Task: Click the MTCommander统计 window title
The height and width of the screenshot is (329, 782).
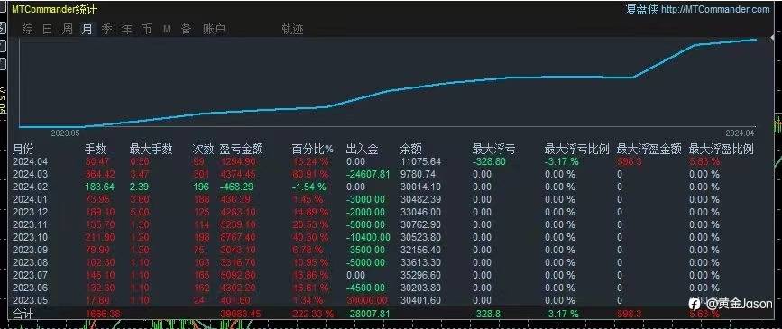Action: tap(54, 10)
